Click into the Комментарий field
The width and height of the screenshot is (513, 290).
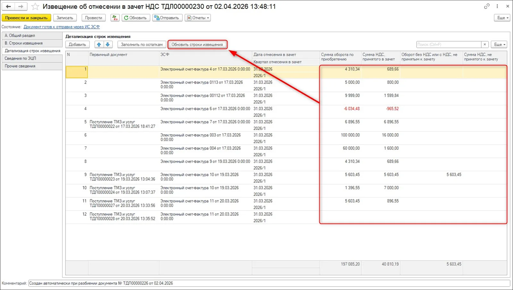pyautogui.click(x=269, y=283)
